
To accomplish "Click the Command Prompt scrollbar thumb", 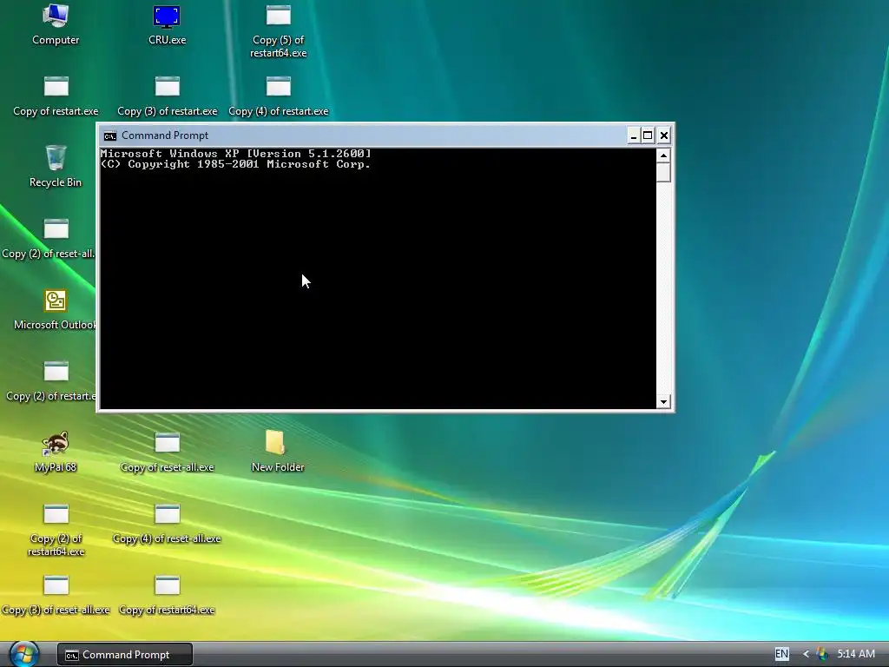I will [x=663, y=173].
